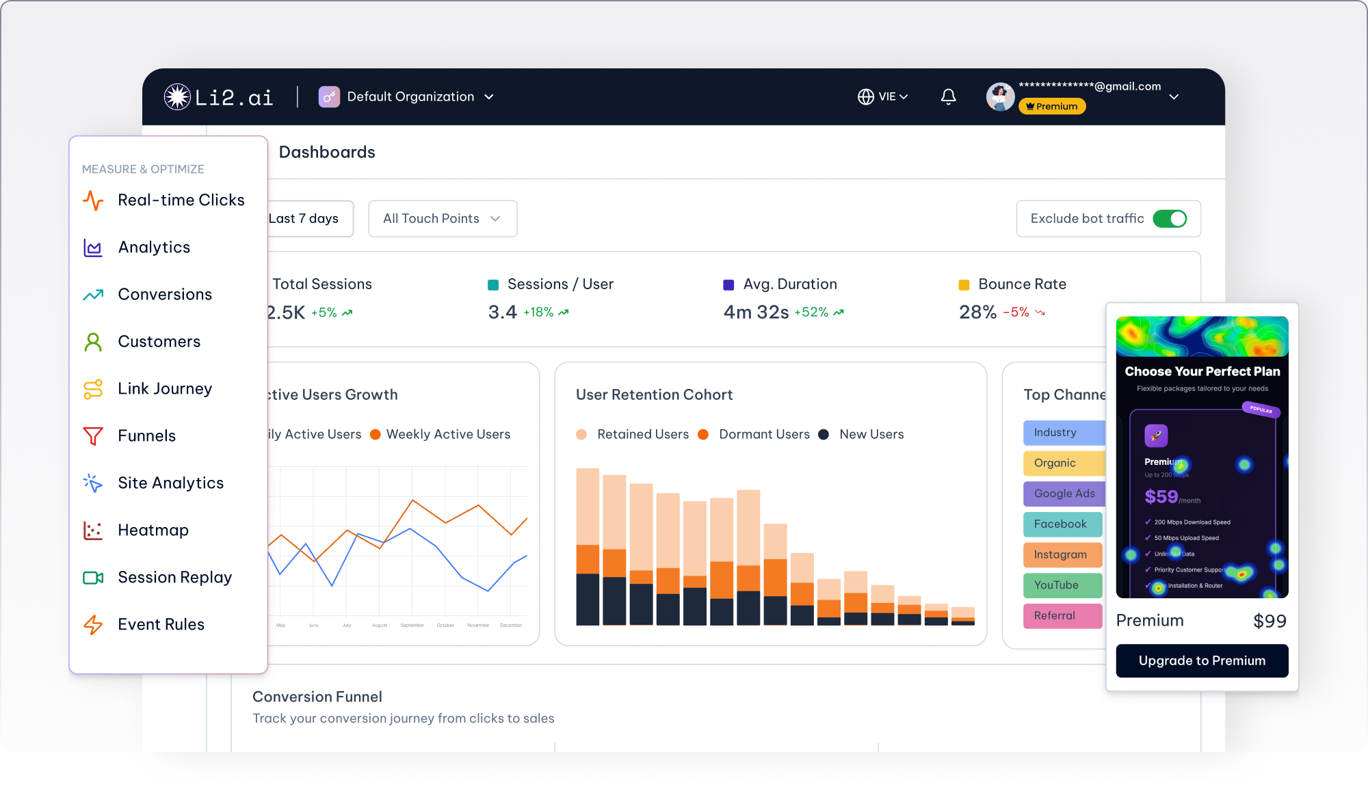The width and height of the screenshot is (1368, 793).
Task: Click the masked @gmail.com email text
Action: (1090, 86)
